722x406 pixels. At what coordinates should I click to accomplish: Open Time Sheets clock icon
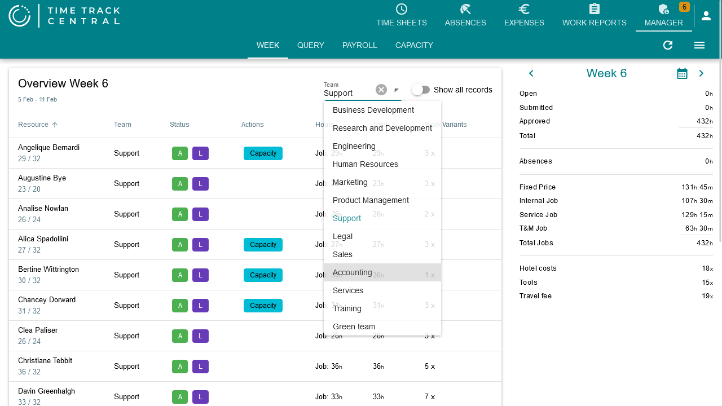point(402,9)
